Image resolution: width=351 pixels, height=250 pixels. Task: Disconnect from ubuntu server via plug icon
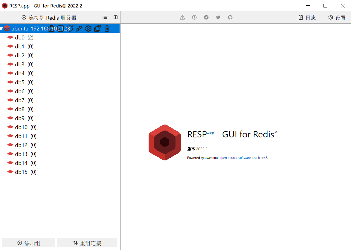tap(79, 29)
